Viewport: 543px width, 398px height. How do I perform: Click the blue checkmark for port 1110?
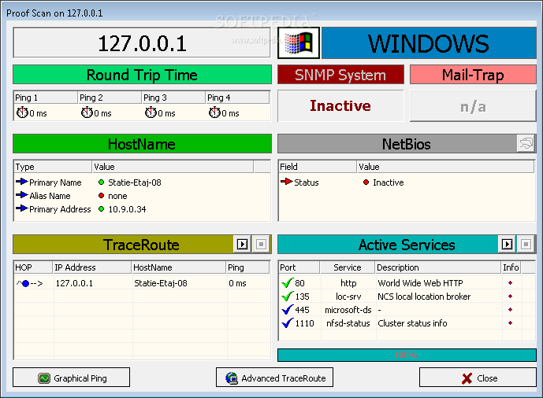tap(288, 323)
